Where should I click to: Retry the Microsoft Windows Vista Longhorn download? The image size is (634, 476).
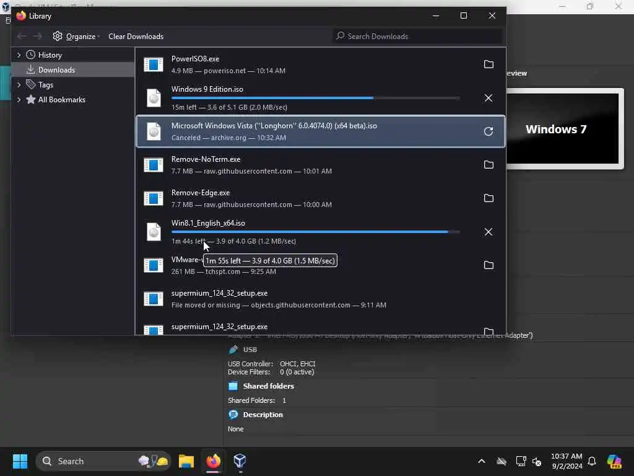(489, 131)
